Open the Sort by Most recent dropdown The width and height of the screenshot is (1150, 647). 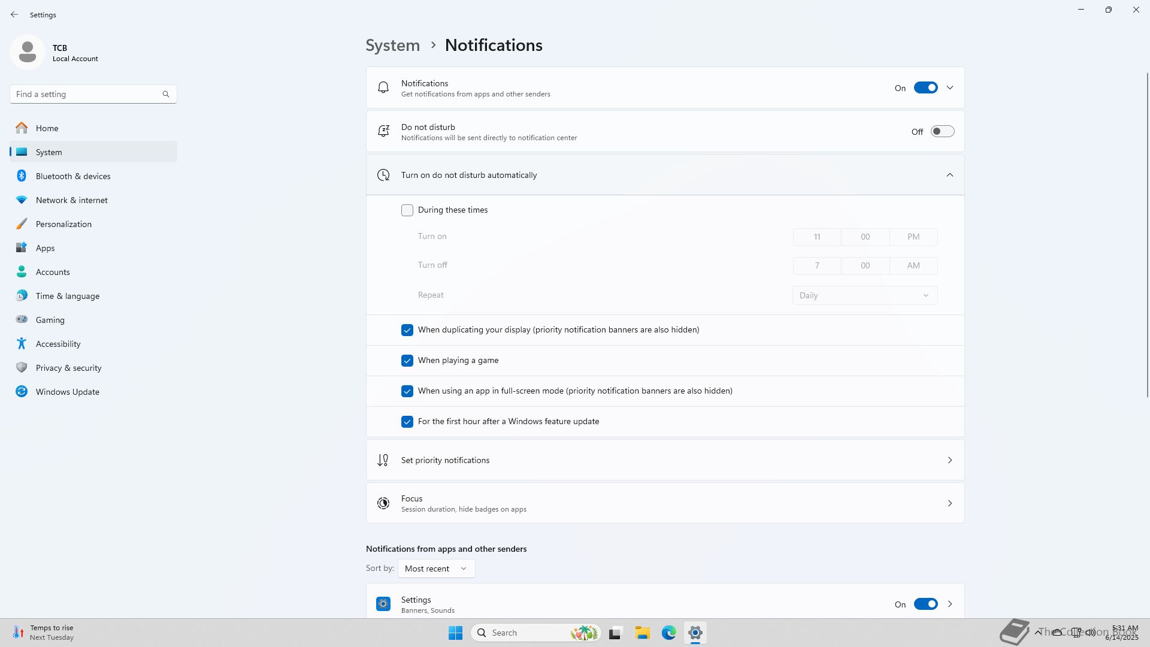pyautogui.click(x=436, y=569)
